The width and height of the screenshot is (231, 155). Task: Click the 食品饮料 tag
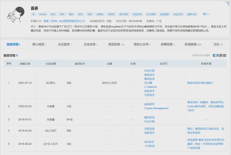pos(137,14)
